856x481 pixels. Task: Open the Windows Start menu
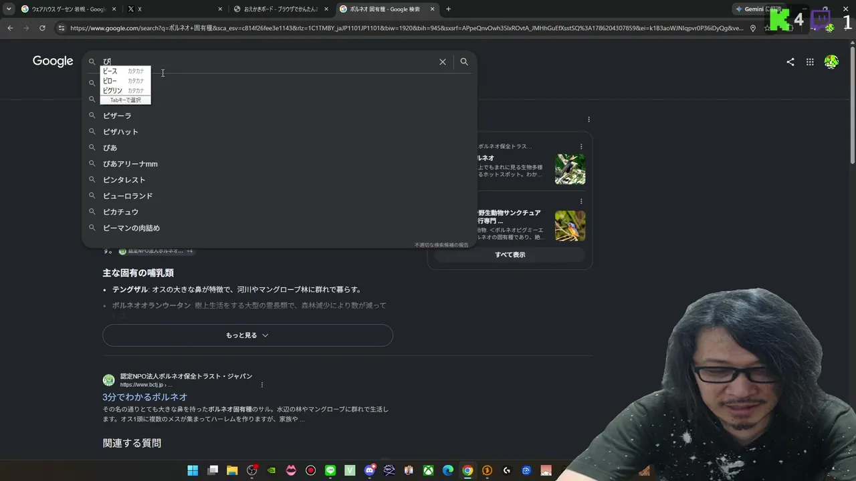(193, 470)
